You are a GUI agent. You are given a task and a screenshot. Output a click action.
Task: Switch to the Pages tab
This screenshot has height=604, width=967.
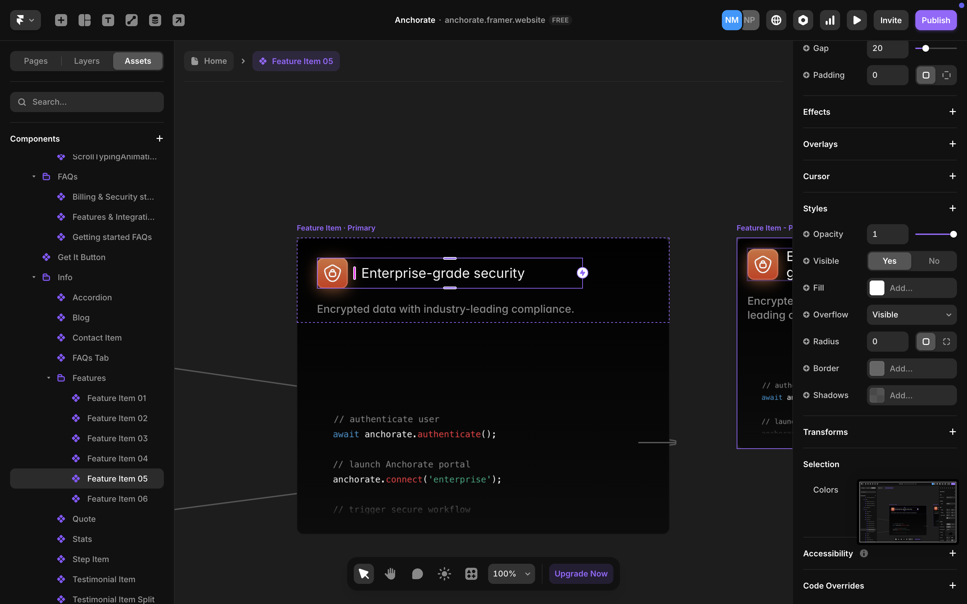click(x=36, y=61)
